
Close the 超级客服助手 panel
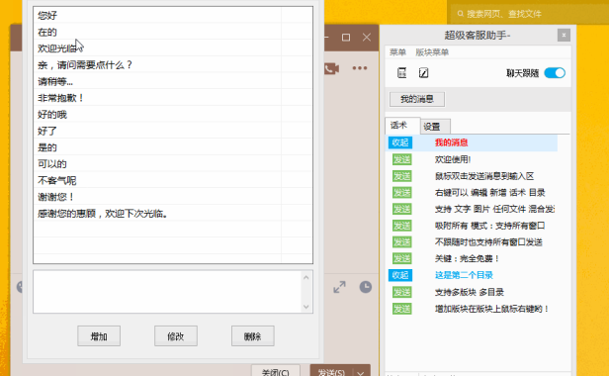[564, 36]
